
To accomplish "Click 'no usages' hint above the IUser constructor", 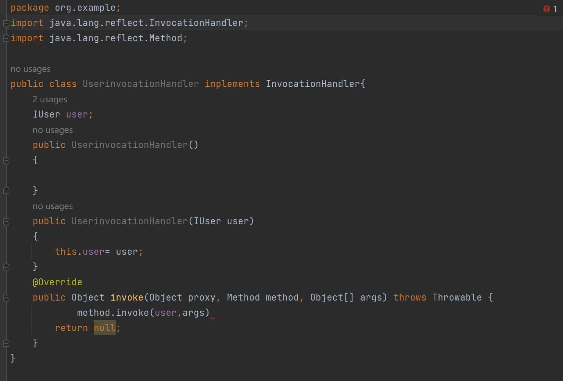I will [53, 206].
